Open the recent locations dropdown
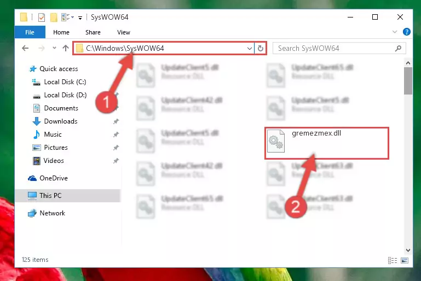Viewport: 421px width, 281px height. point(55,48)
